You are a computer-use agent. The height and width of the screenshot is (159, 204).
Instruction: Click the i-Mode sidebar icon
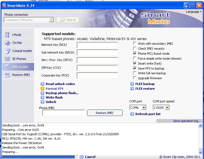tap(7, 35)
